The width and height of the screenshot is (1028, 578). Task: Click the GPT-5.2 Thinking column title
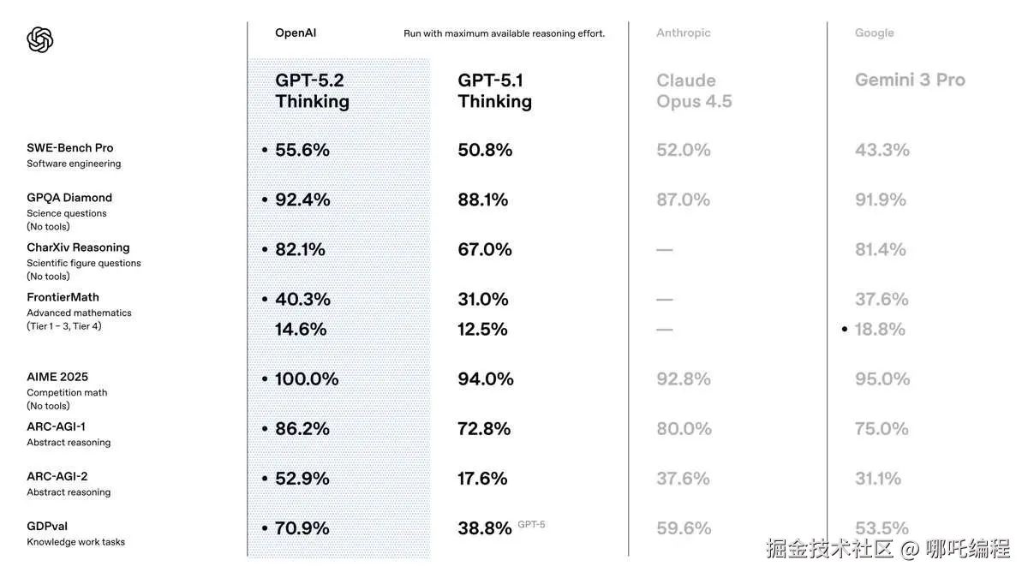coord(312,91)
